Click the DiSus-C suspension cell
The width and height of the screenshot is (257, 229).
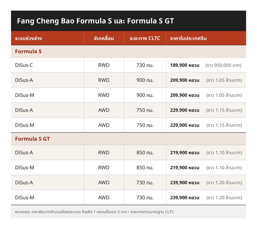point(24,65)
